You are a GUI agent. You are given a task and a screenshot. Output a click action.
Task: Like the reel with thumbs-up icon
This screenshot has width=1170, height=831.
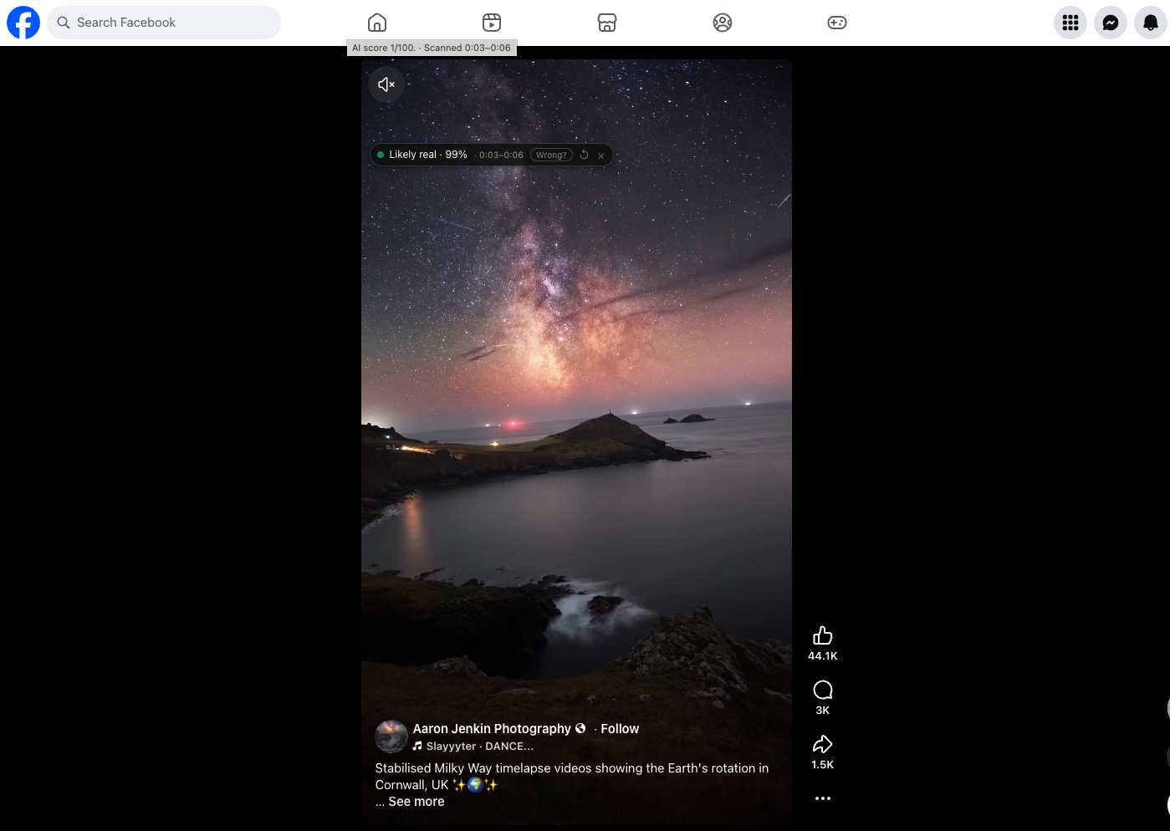point(823,635)
